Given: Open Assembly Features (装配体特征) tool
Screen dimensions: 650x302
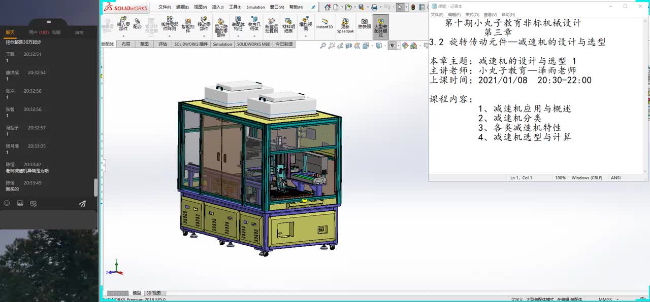Looking at the screenshot, I should [x=238, y=23].
